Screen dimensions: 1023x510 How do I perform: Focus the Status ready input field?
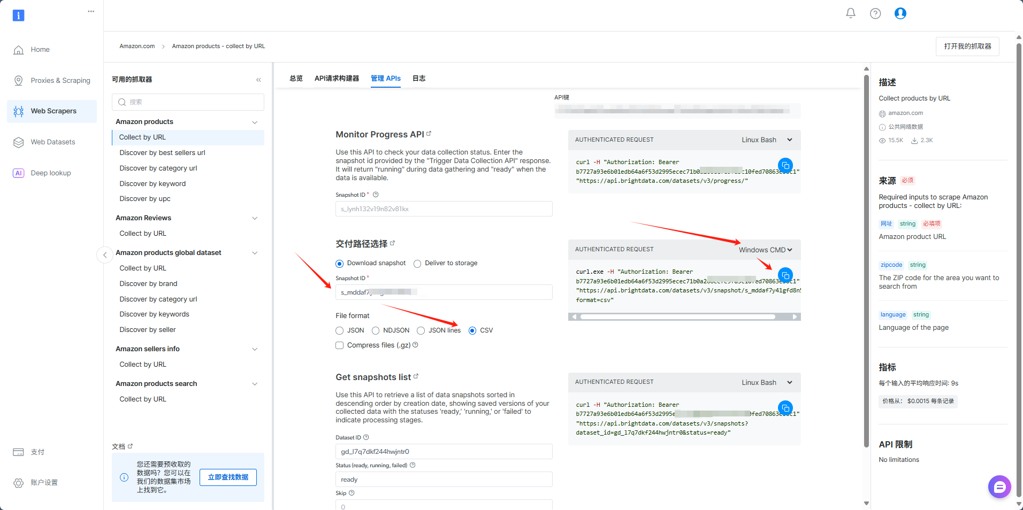click(x=444, y=480)
